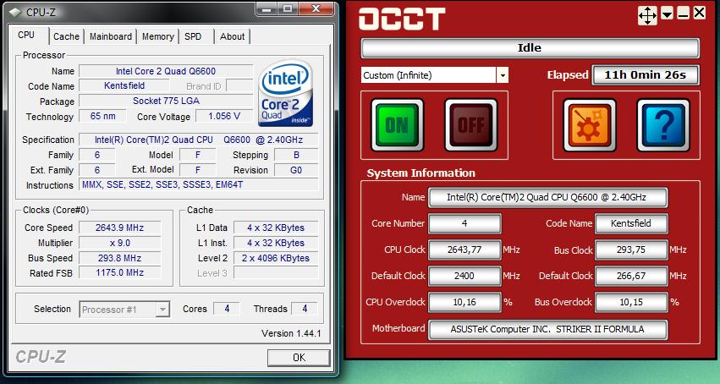Select the CPU tab in CPU-Z
This screenshot has height=384, width=720.
coord(26,35)
